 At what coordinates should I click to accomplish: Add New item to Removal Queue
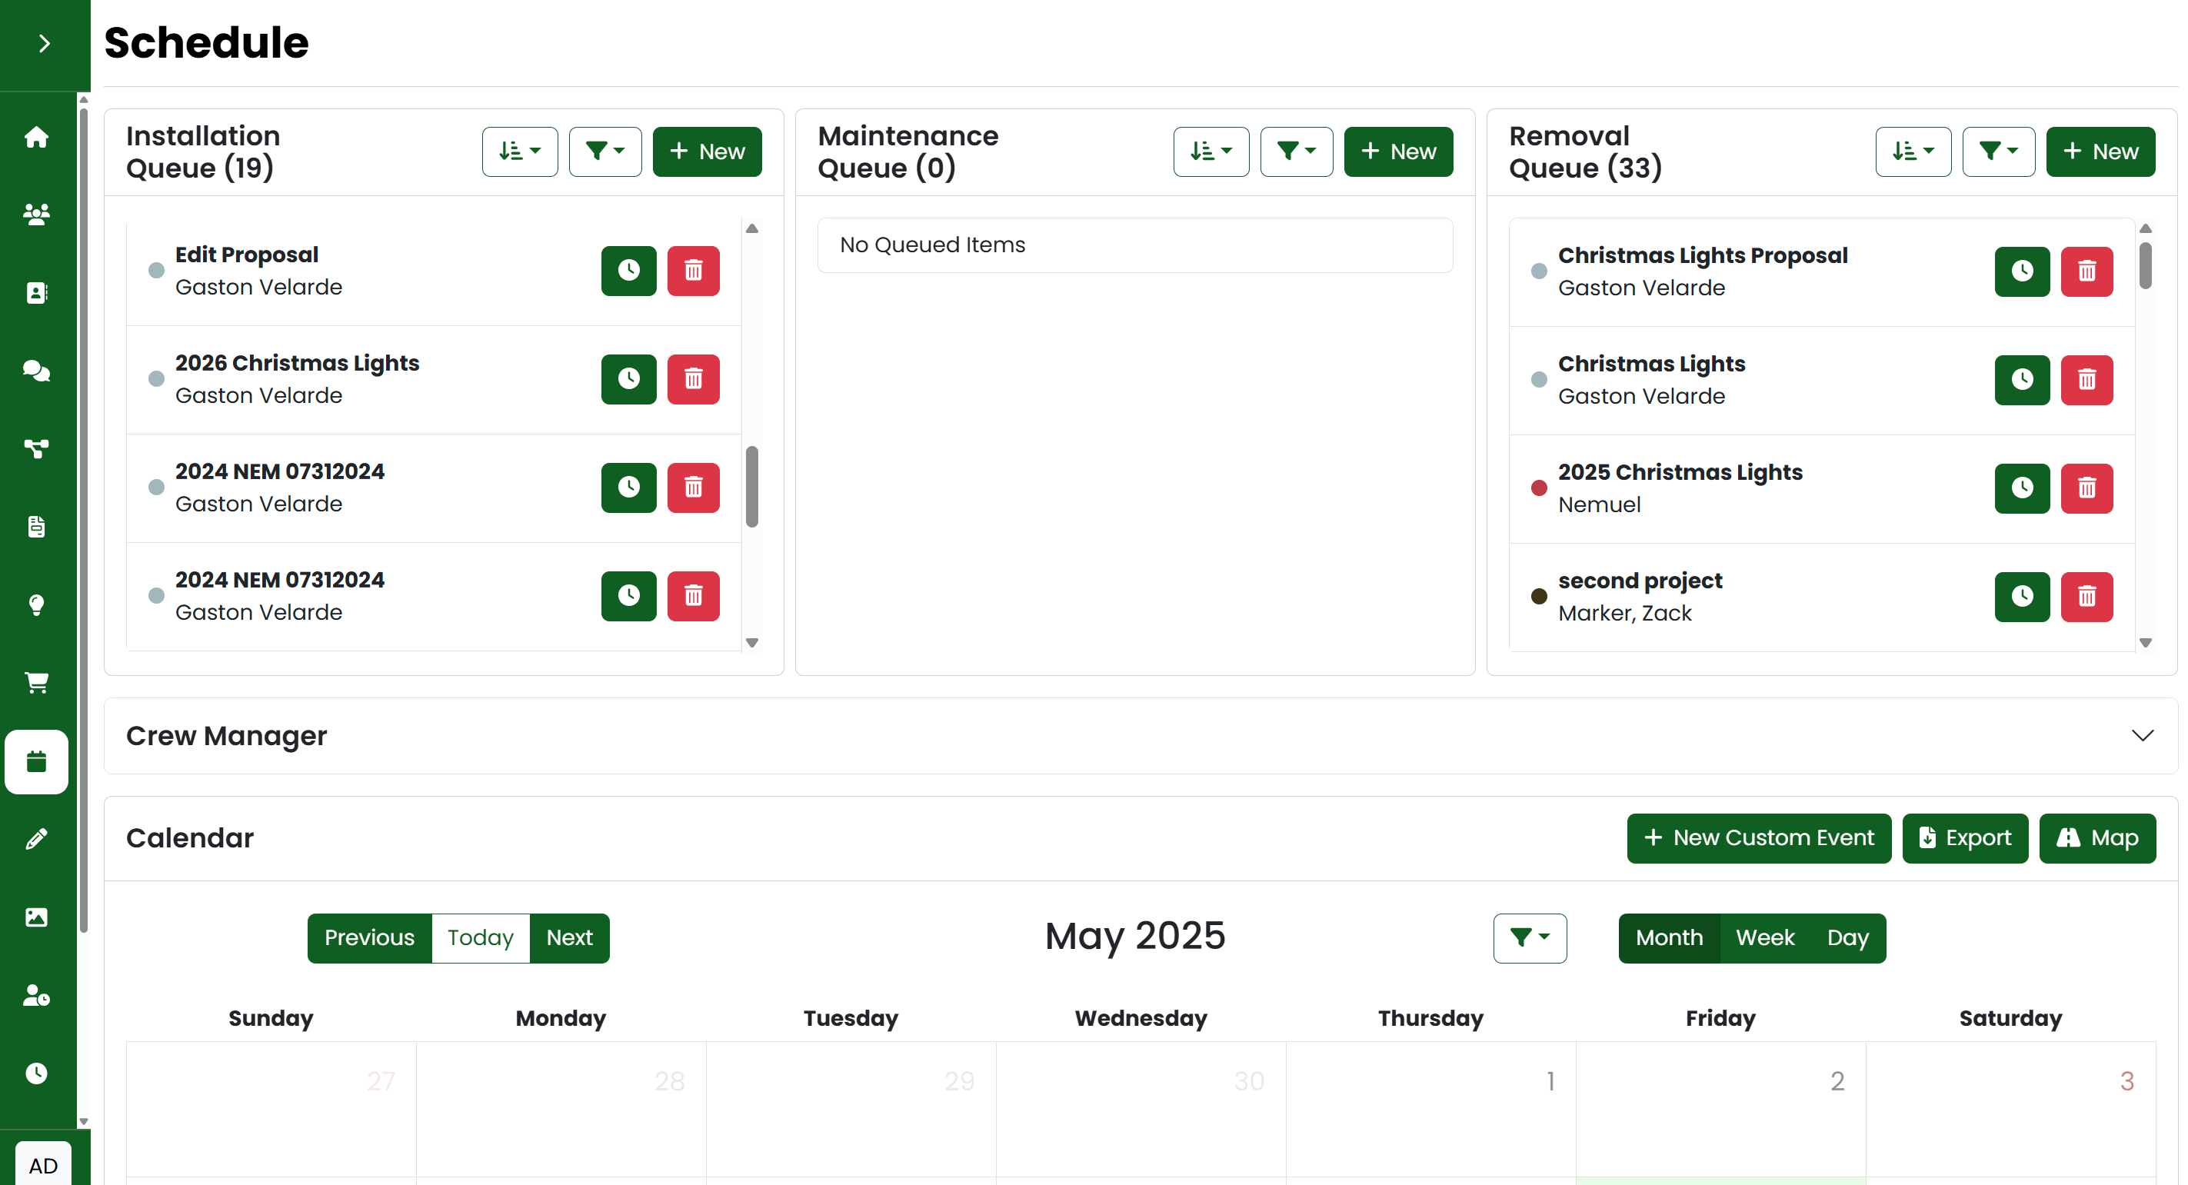[2100, 151]
